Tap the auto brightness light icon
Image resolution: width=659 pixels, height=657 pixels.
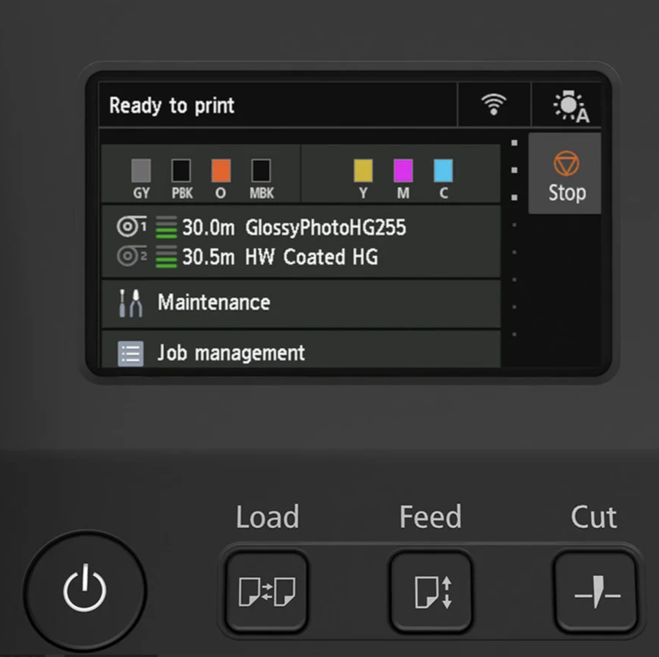pos(571,106)
